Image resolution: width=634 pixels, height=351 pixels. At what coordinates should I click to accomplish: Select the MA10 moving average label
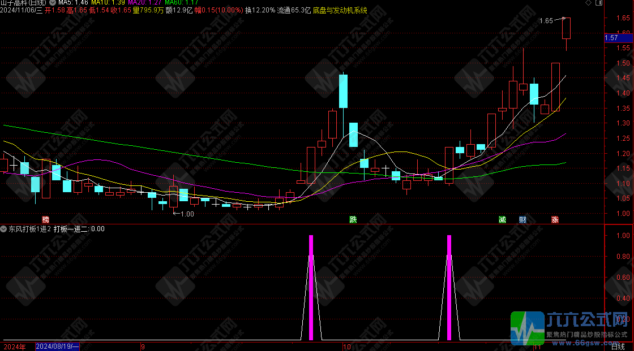(x=106, y=3)
